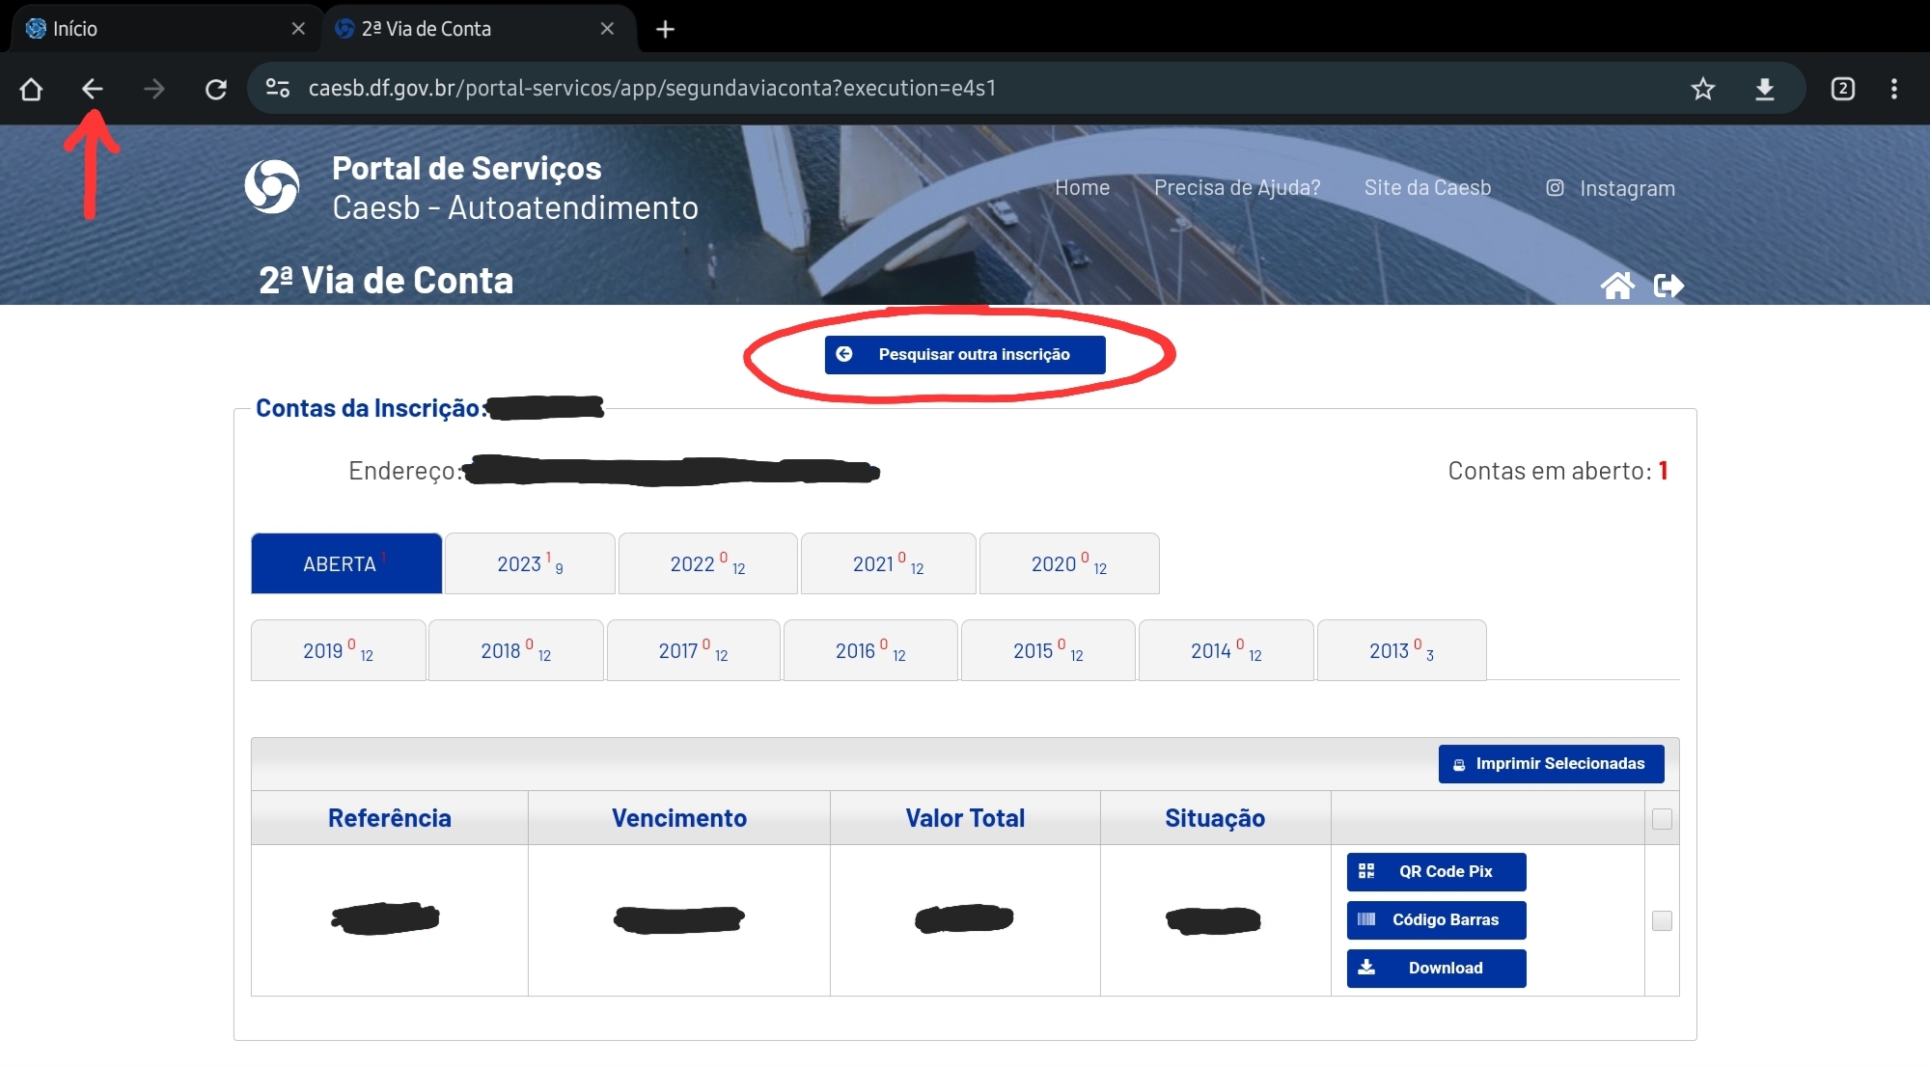1930x1066 pixels.
Task: Click the Home icon in top navigation
Action: pyautogui.click(x=1616, y=284)
